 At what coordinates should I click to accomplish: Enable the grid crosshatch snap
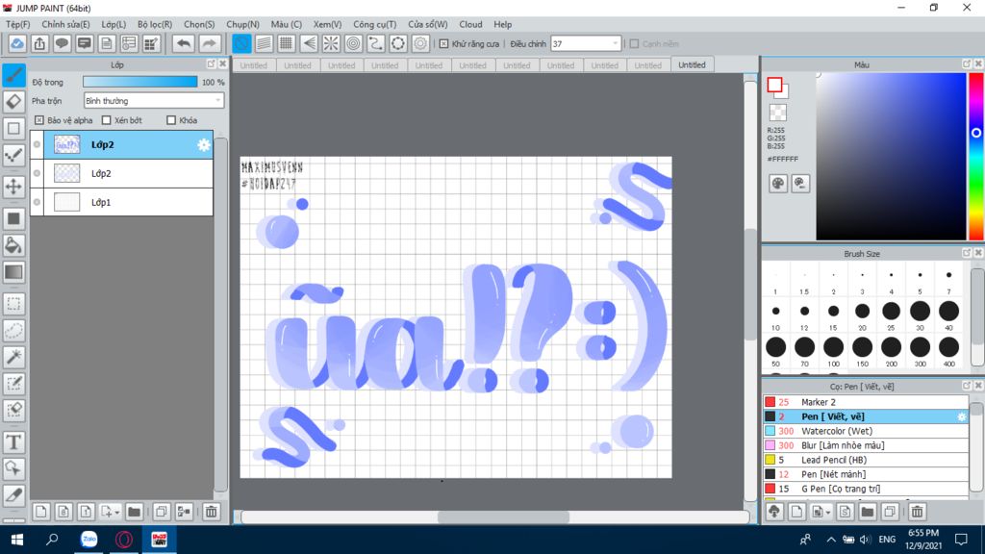(x=286, y=43)
